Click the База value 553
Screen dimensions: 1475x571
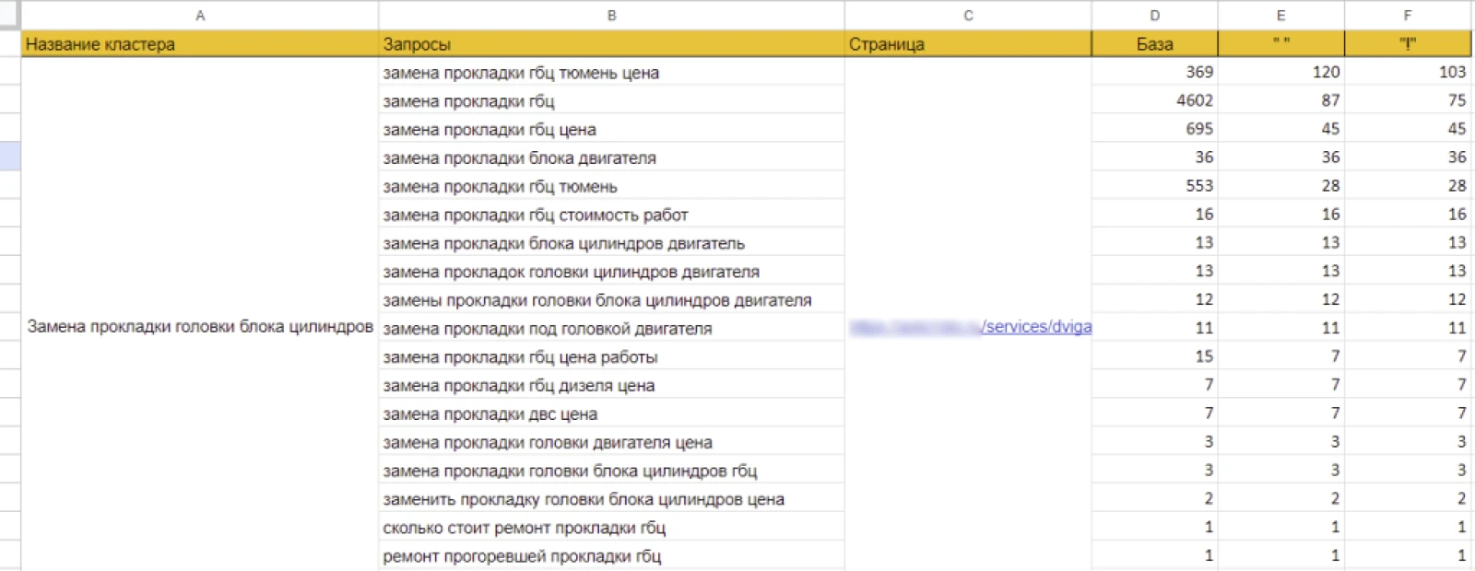[1155, 186]
